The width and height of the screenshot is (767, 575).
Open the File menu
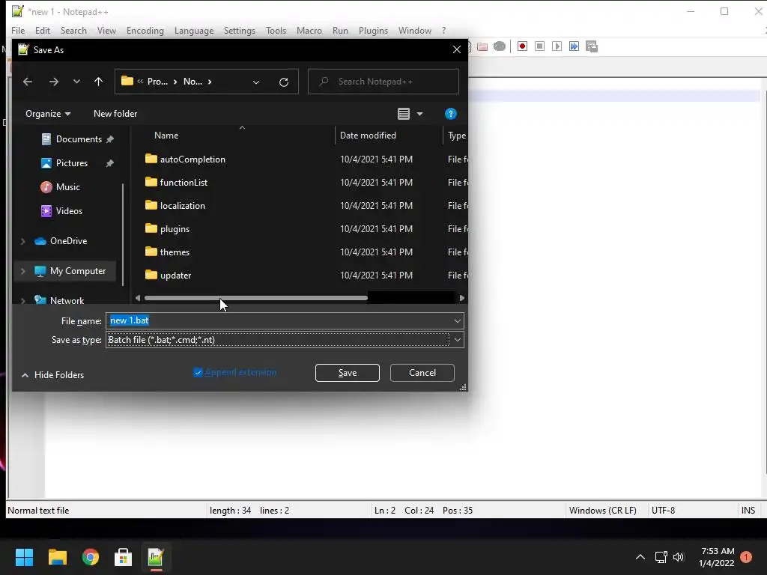point(18,30)
